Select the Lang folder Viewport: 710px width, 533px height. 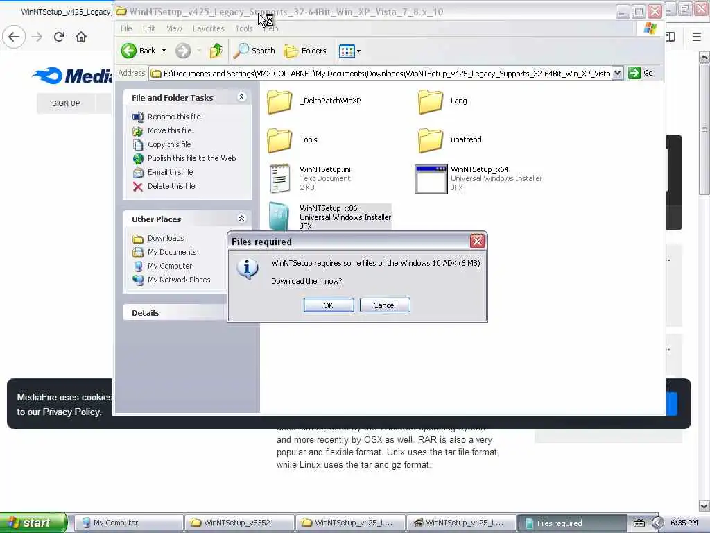(x=431, y=101)
